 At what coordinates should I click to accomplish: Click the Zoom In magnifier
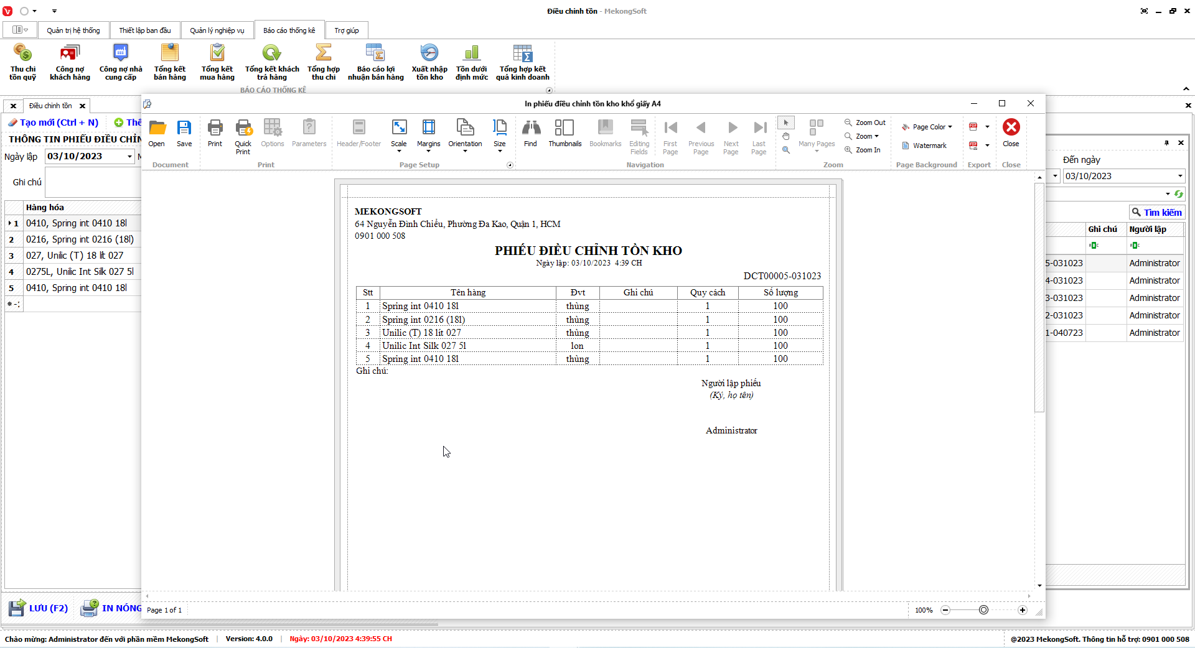pyautogui.click(x=863, y=150)
